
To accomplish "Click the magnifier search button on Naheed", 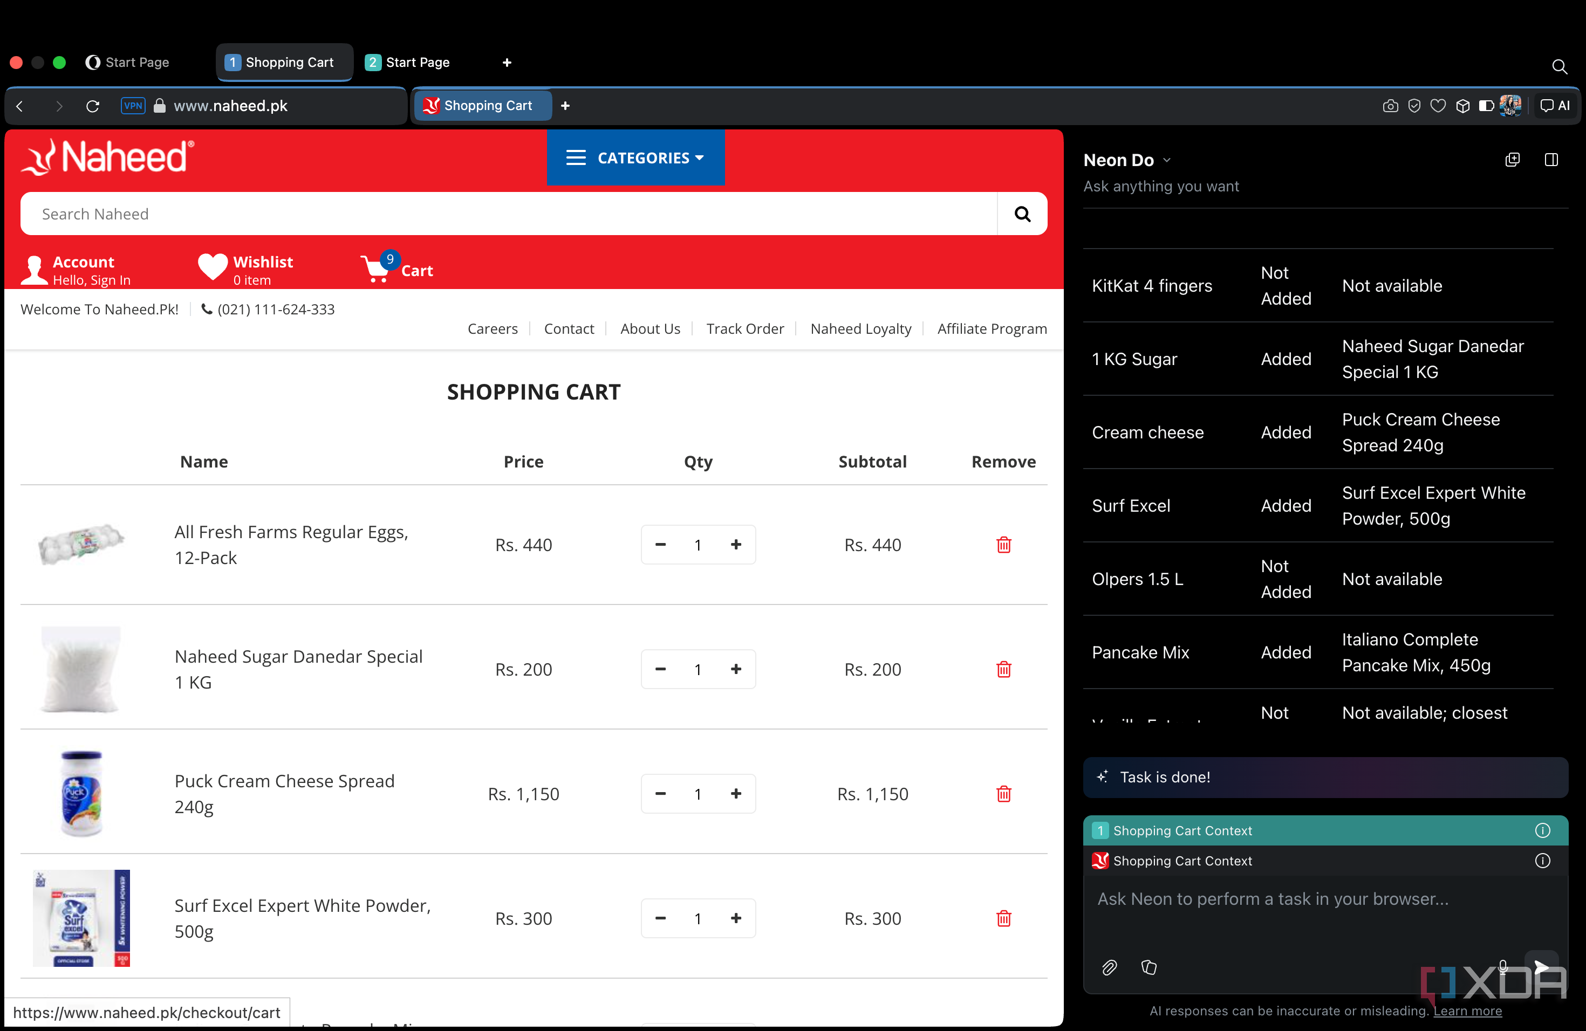I will coord(1022,214).
